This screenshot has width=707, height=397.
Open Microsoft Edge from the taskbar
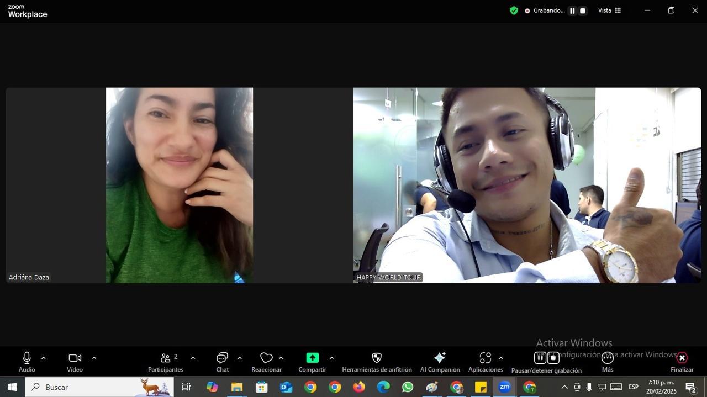383,387
